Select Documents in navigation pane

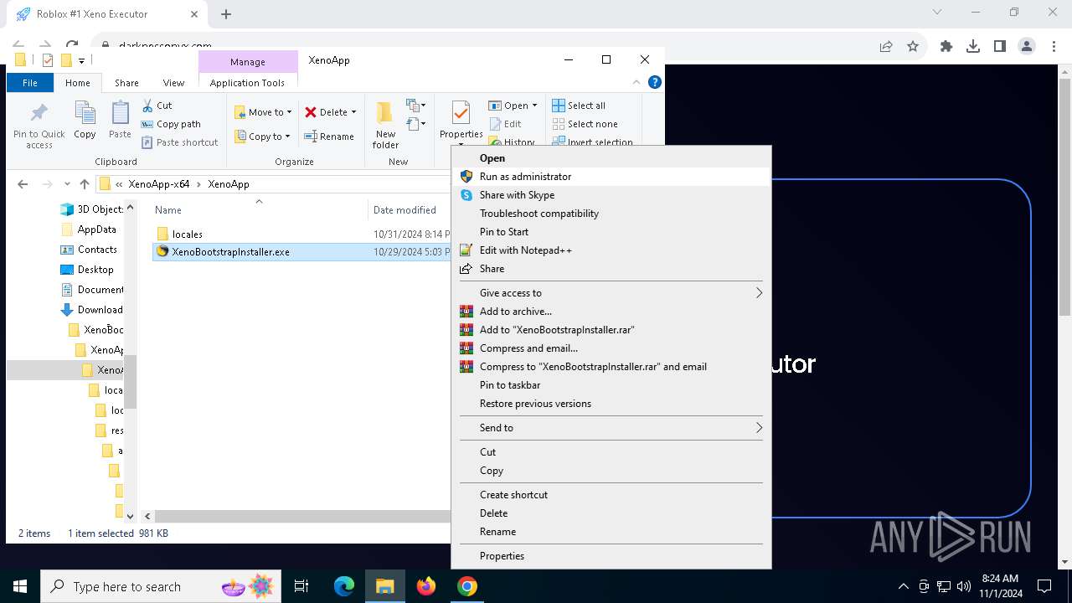pyautogui.click(x=92, y=290)
